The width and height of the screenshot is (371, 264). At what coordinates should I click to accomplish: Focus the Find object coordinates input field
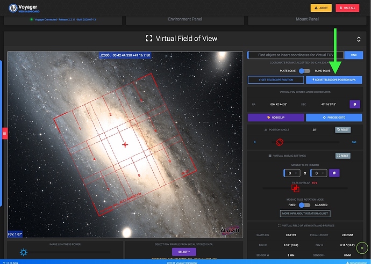click(x=295, y=55)
